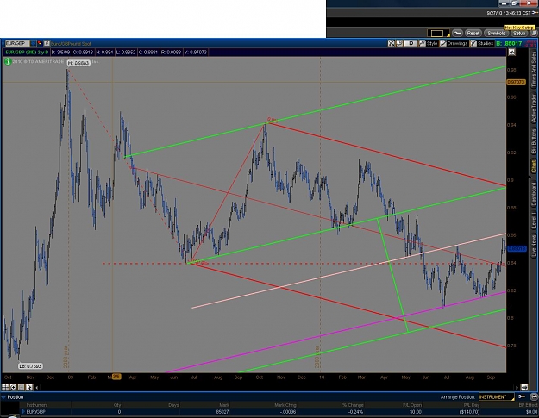Click the Qty column header
Viewport: 539px width, 418px height.
click(x=117, y=405)
